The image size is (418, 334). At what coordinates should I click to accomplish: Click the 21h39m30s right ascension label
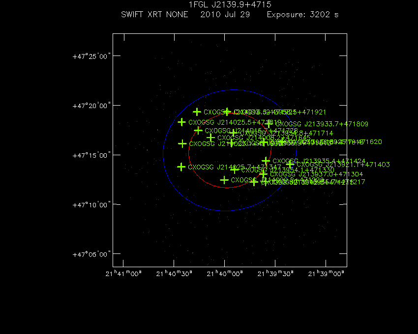click(275, 274)
